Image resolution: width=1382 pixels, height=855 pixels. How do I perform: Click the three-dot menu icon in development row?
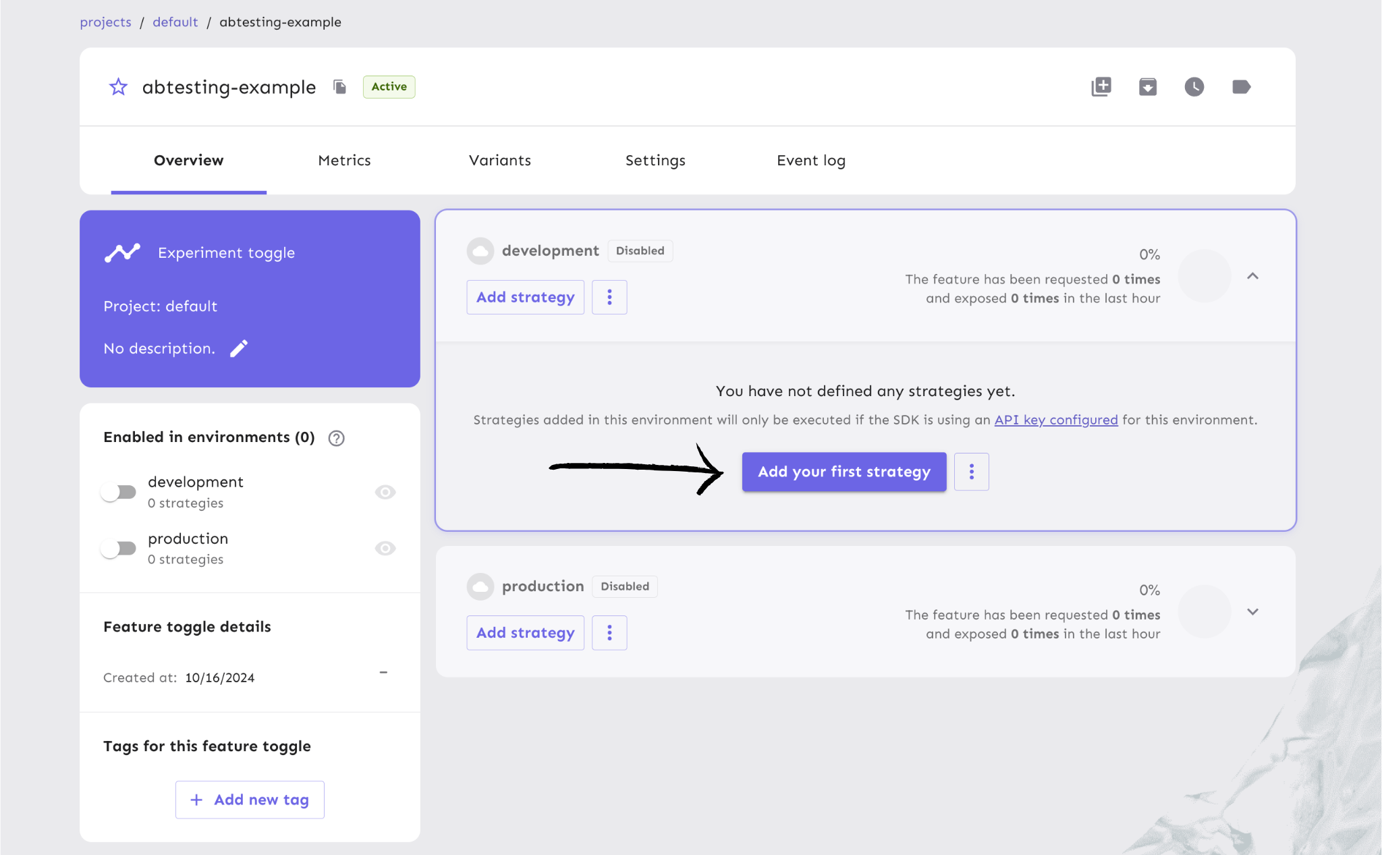(610, 296)
